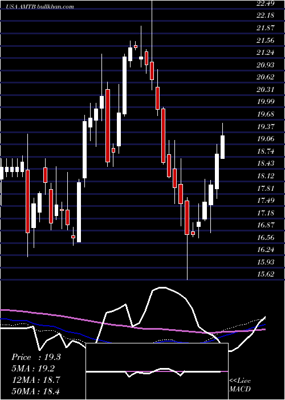Click the 19.37 price axis label
Image resolution: width=285 pixels, height=400 pixels.
coord(266,126)
